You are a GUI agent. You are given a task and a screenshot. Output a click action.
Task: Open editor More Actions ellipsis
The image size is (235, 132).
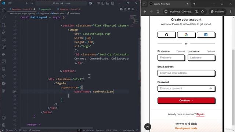click(x=137, y=9)
